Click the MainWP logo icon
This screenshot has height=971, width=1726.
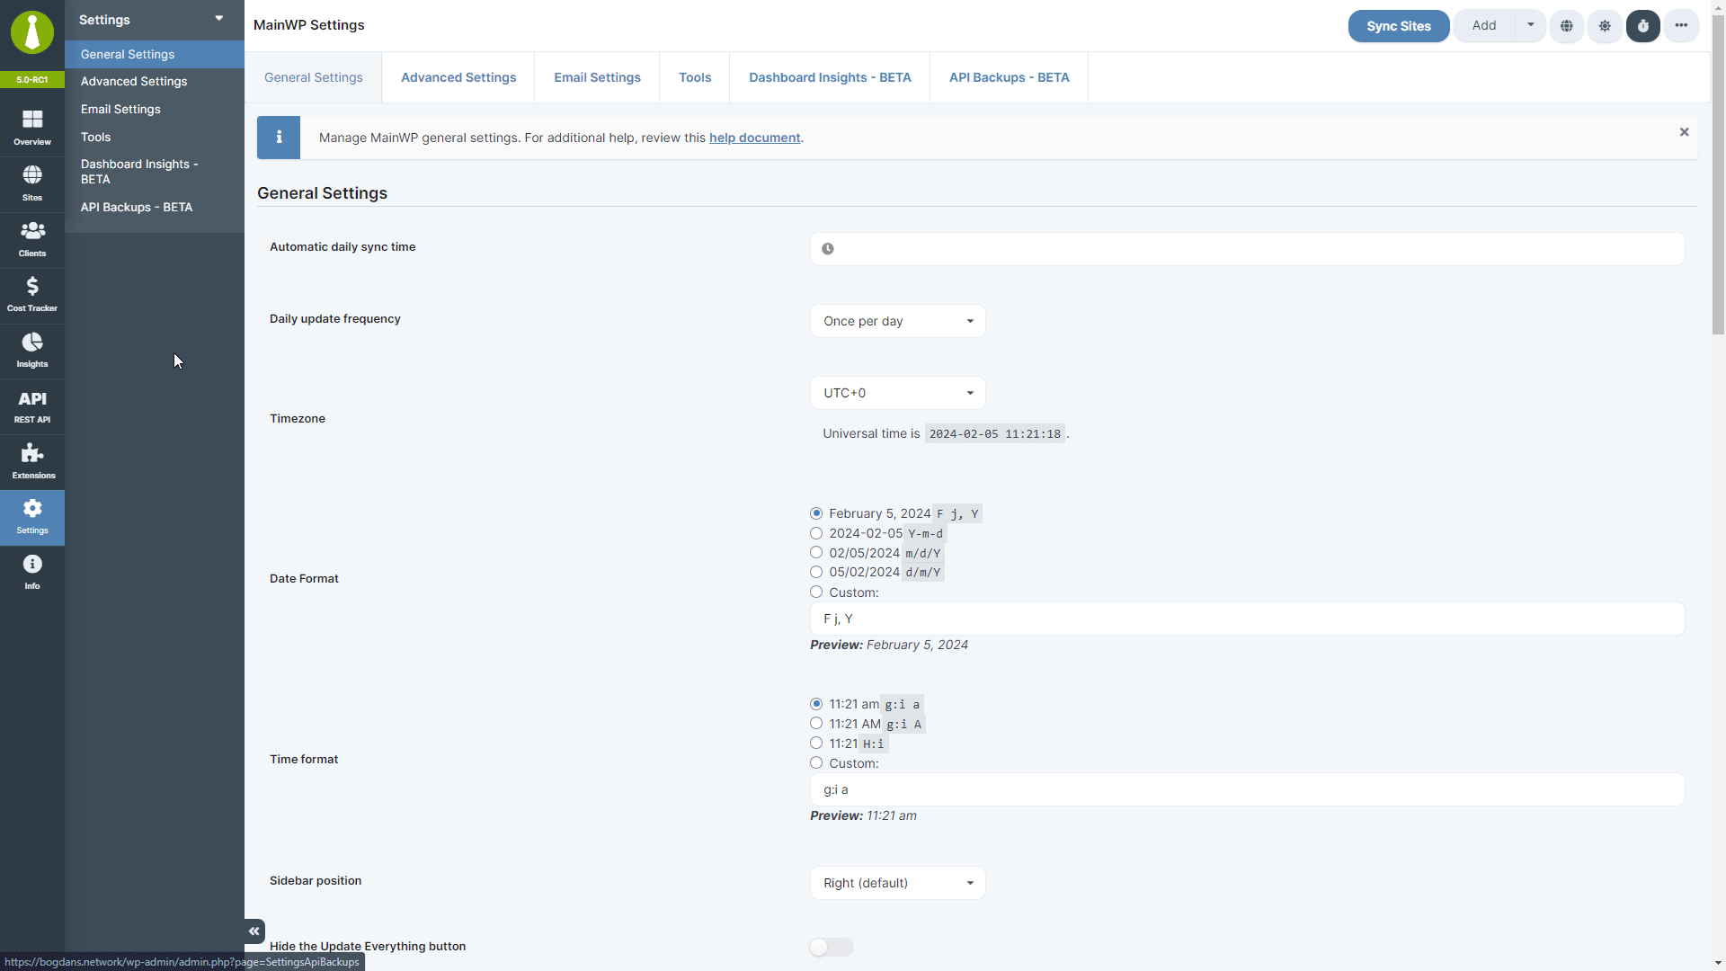32,32
